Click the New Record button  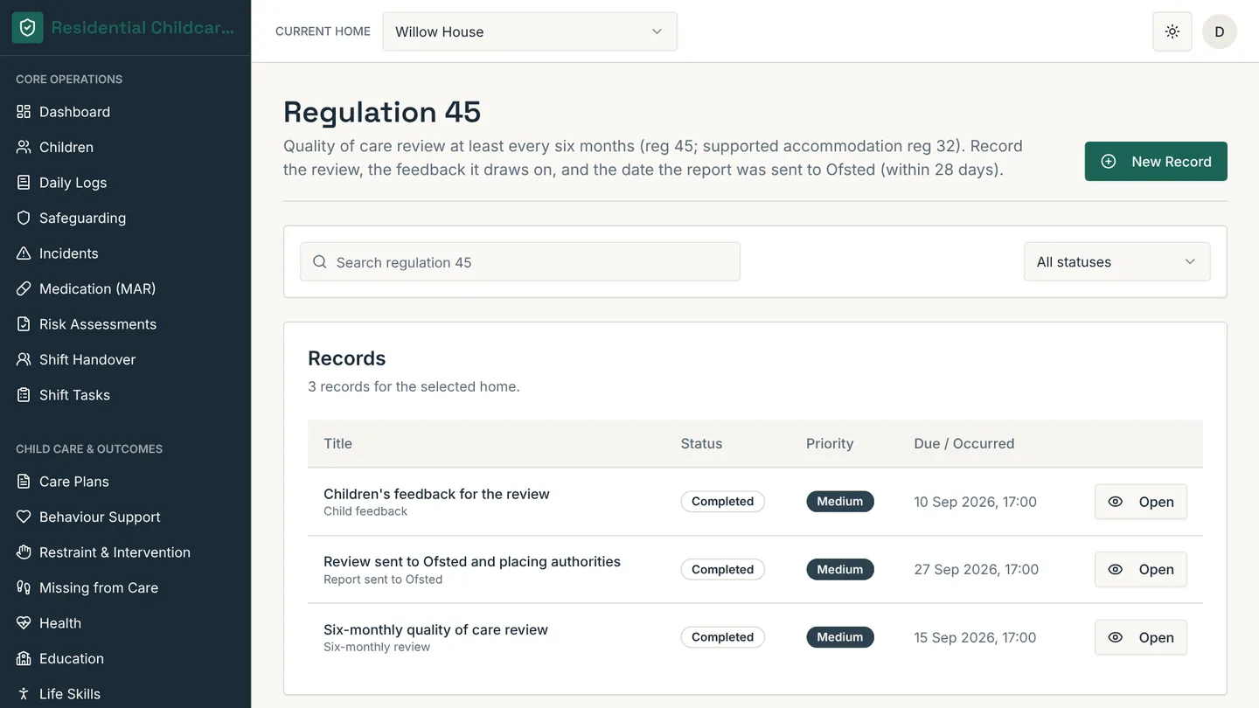[1156, 161]
